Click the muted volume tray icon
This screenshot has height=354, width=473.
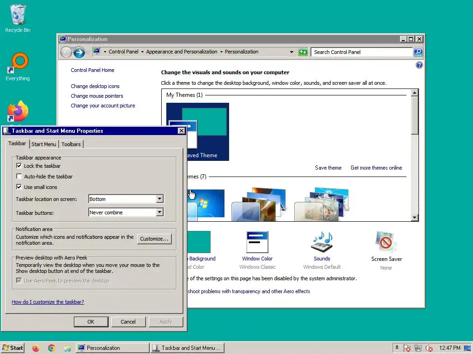tap(429, 348)
